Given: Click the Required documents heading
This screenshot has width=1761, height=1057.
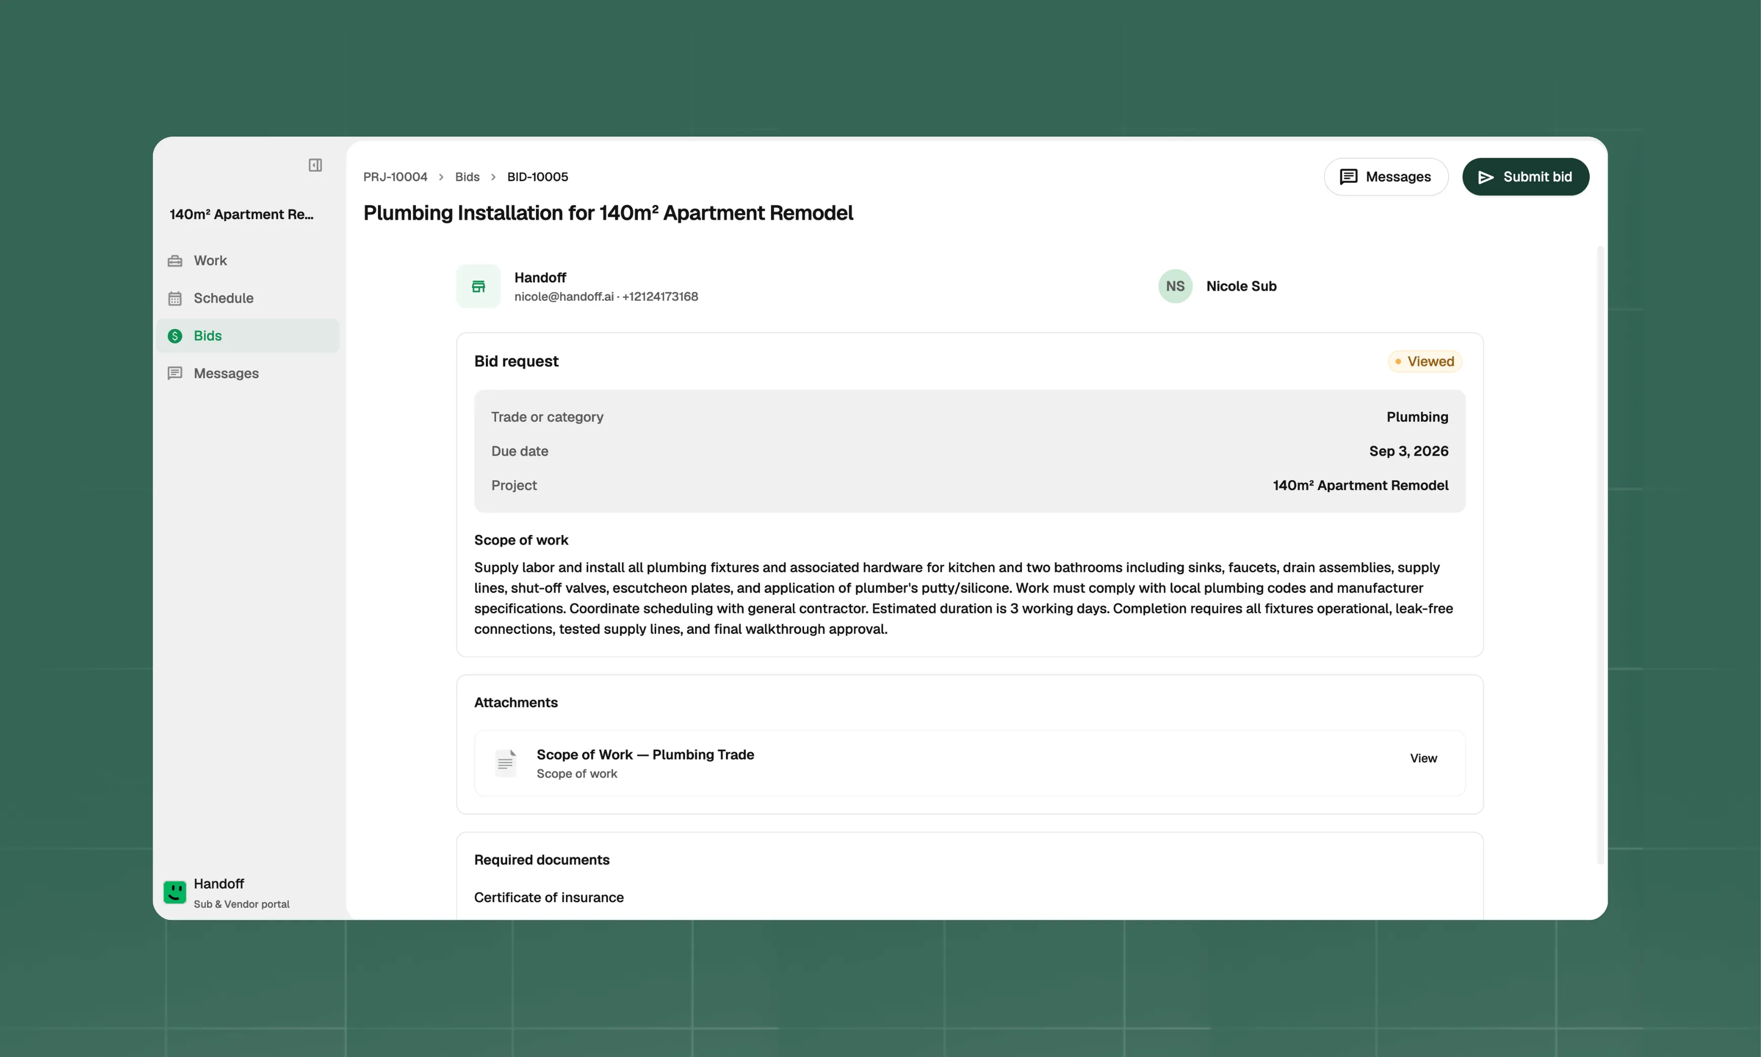Looking at the screenshot, I should pyautogui.click(x=542, y=860).
